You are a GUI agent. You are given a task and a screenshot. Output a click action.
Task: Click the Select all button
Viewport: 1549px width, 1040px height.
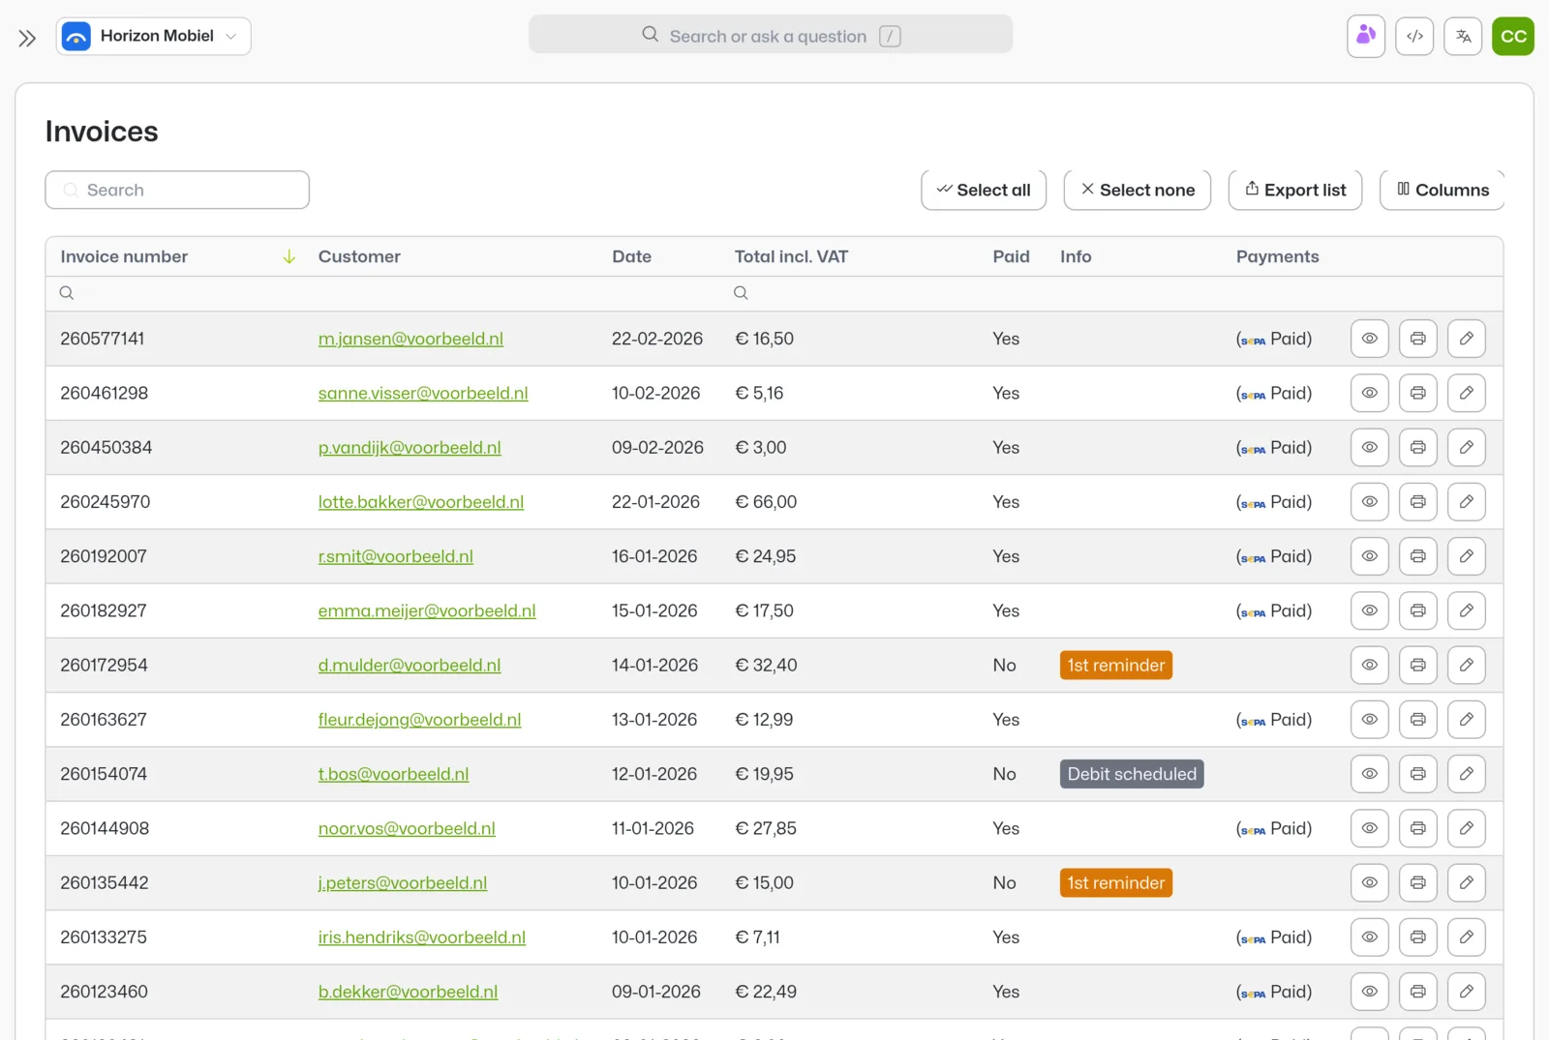(984, 190)
